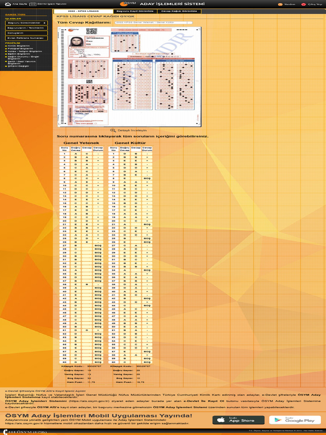Click question number 27 in Genel Yetenek table
Viewport: 326px width, 435px height.
pos(65,245)
